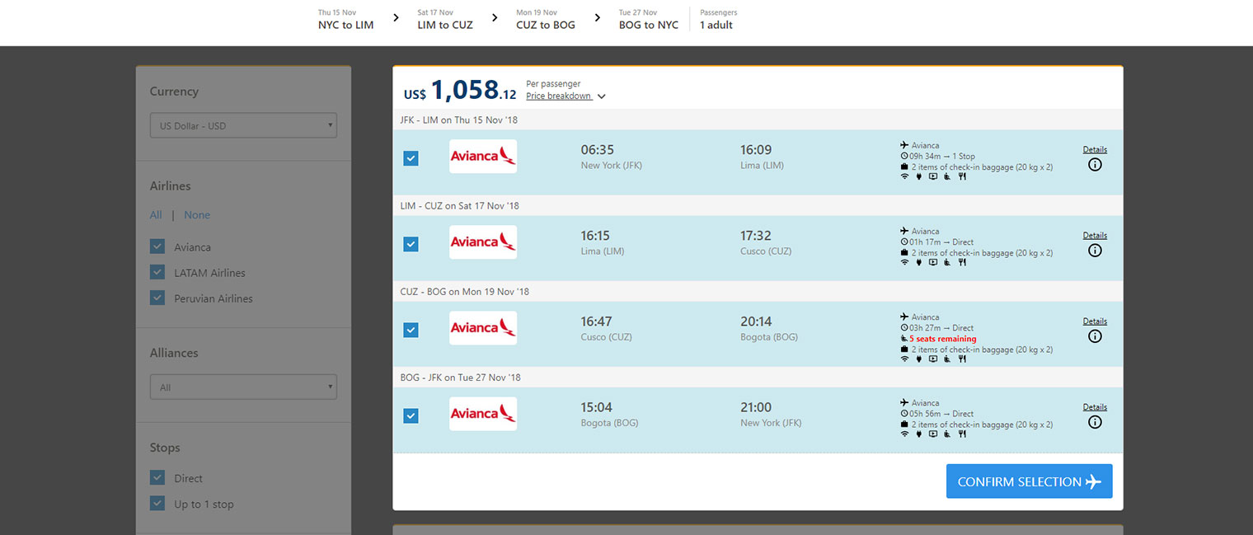Open the Alliances dropdown
1253x535 pixels.
tap(243, 387)
